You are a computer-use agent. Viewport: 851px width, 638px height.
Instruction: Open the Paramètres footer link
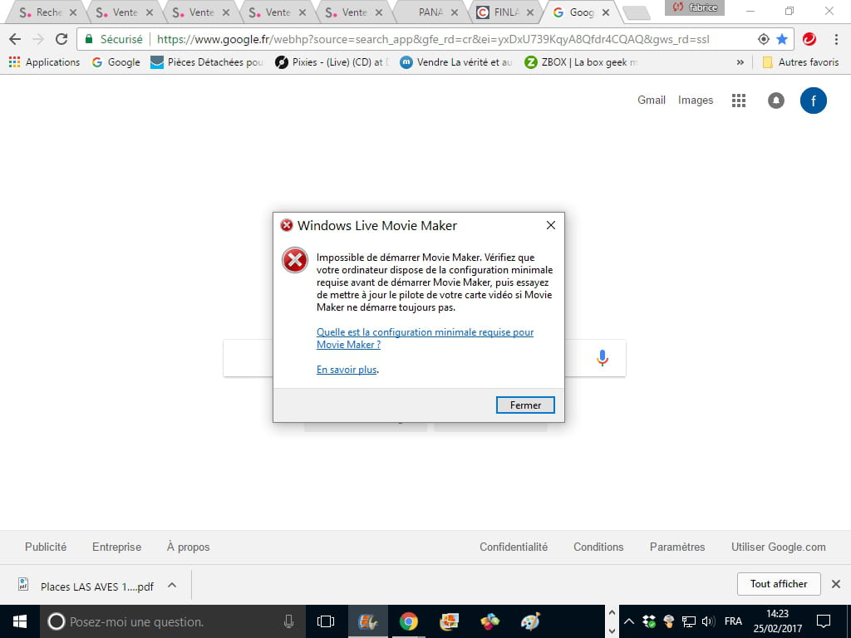[x=676, y=547]
